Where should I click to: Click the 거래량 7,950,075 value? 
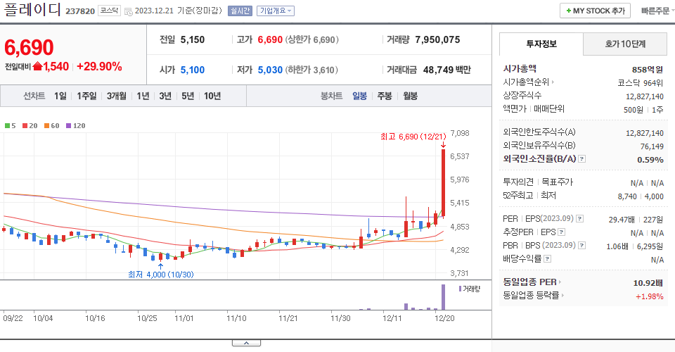[x=437, y=39]
